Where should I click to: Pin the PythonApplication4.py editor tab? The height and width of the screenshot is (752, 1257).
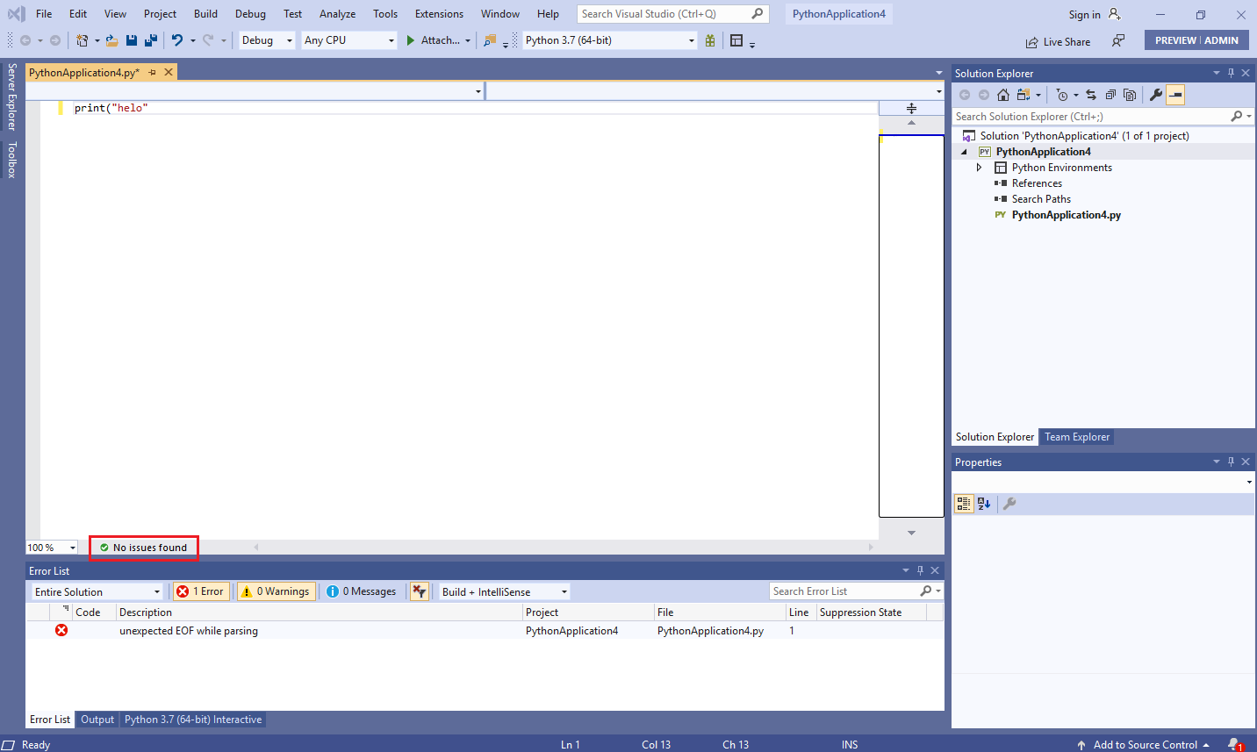153,73
